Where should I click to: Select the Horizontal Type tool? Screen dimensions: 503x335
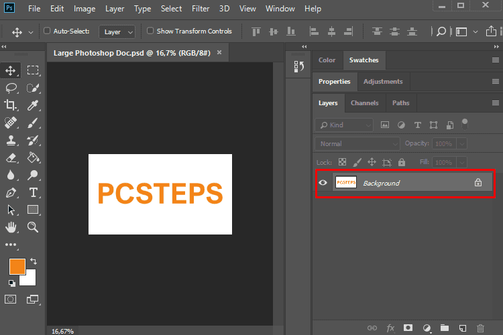(33, 193)
